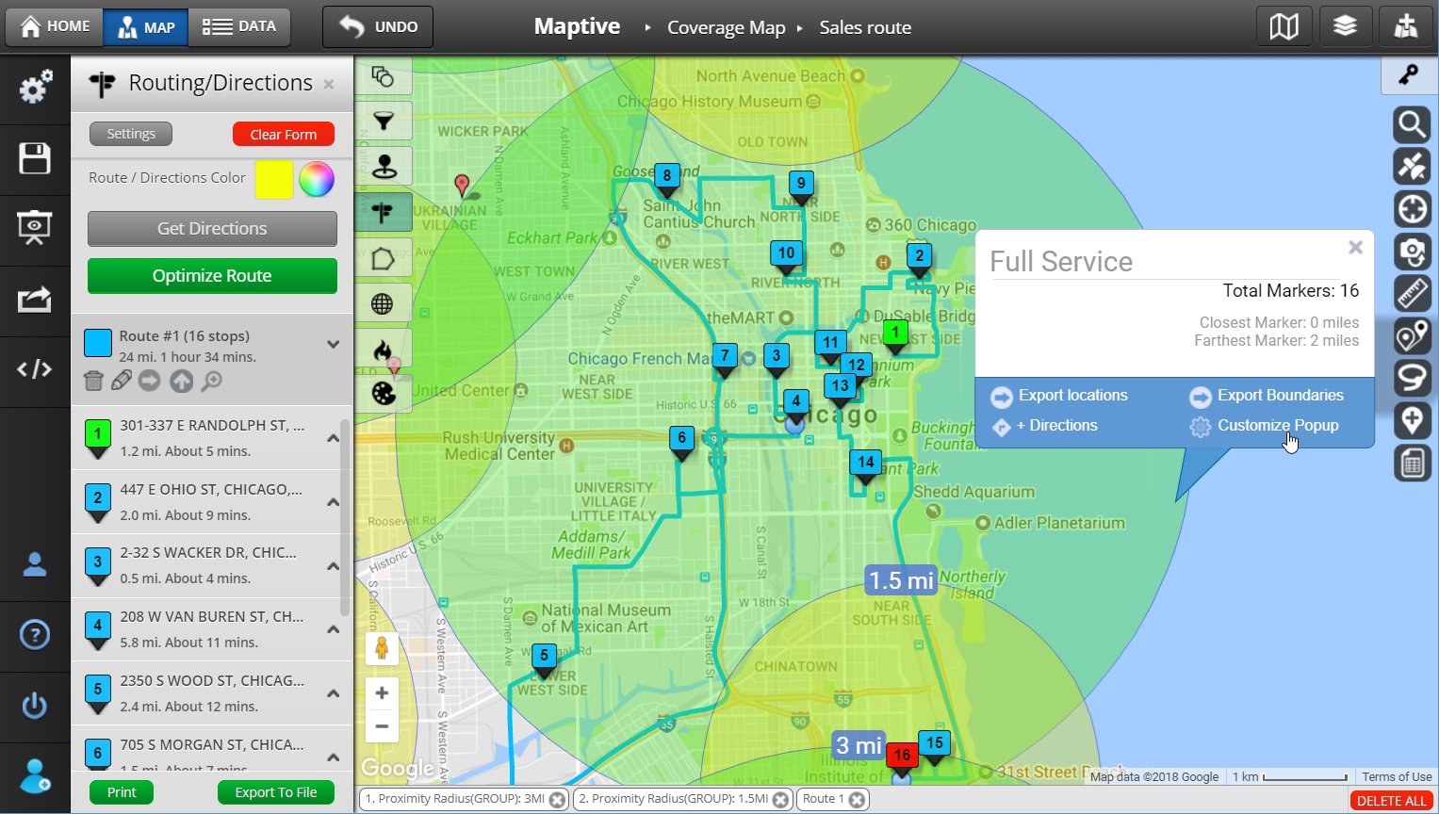Switch to the DATA tab
Screen dimensions: 1439x814
[239, 26]
